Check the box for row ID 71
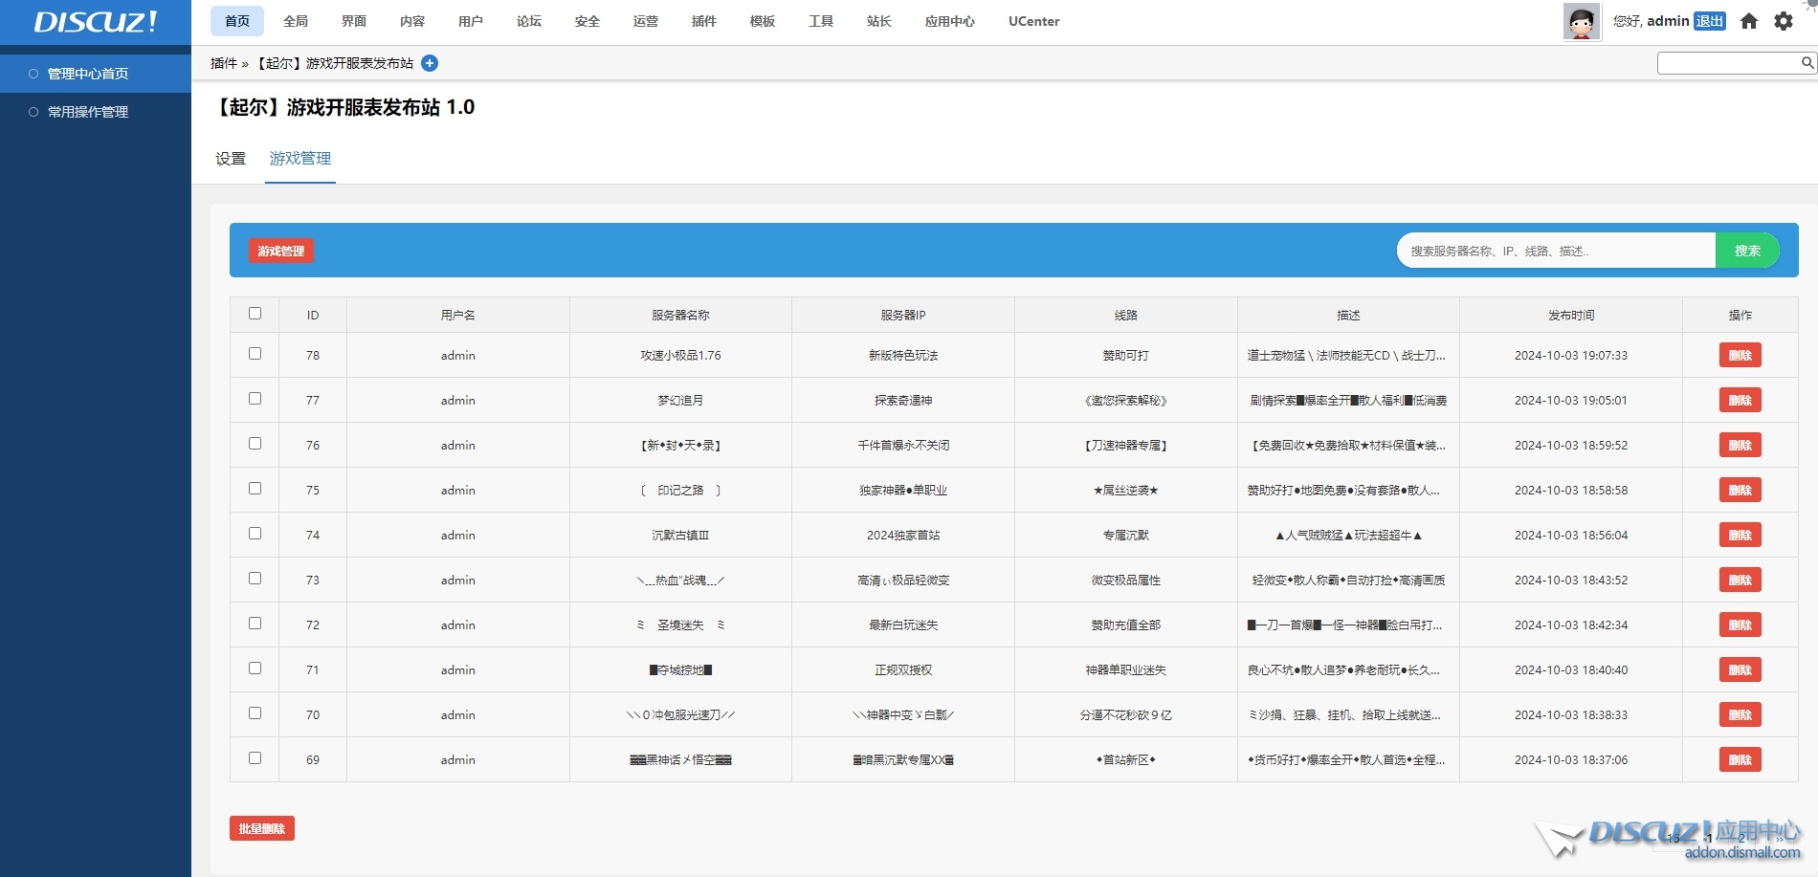 tap(255, 668)
